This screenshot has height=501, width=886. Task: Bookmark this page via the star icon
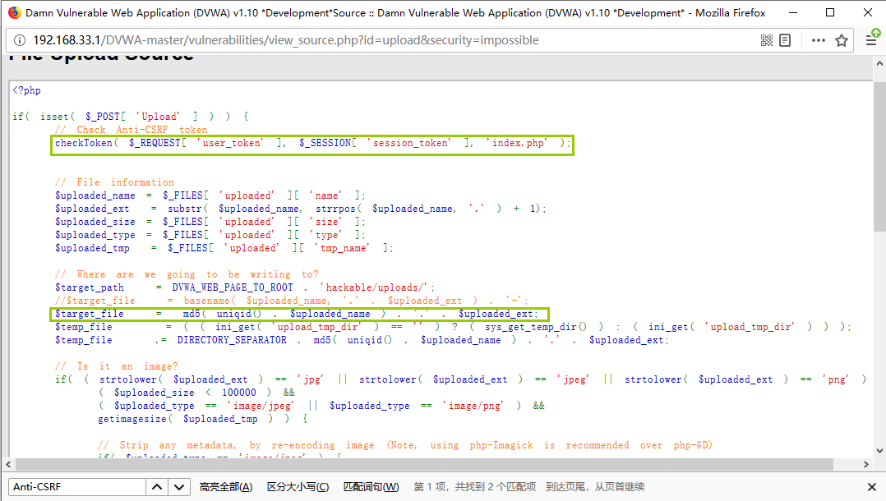click(x=842, y=39)
